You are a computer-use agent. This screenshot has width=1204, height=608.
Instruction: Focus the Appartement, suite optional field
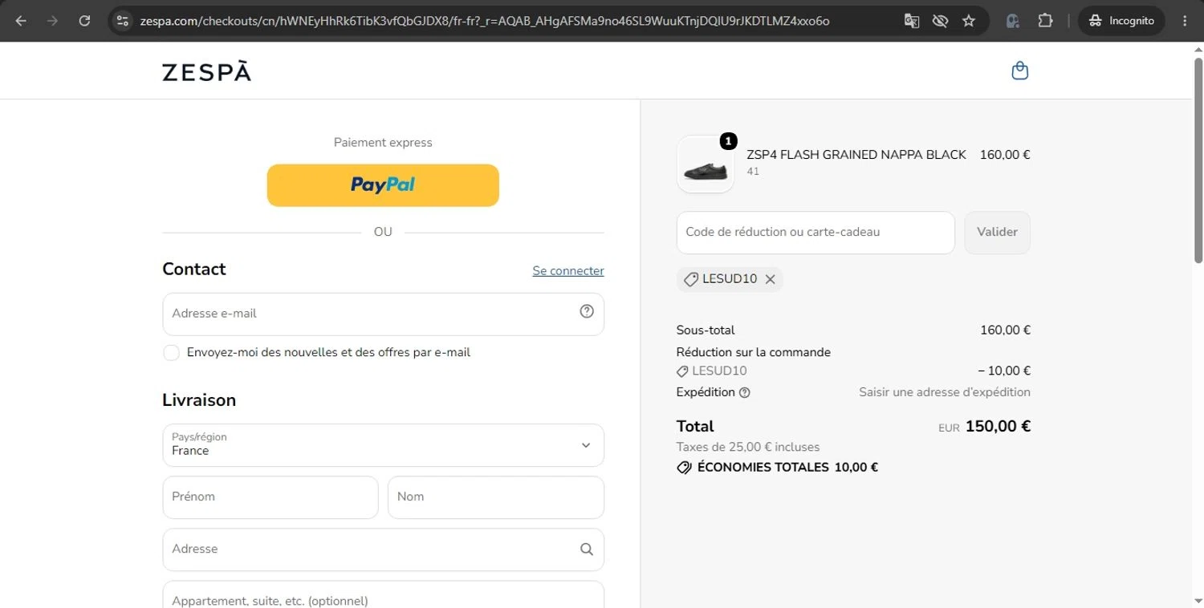click(x=383, y=594)
